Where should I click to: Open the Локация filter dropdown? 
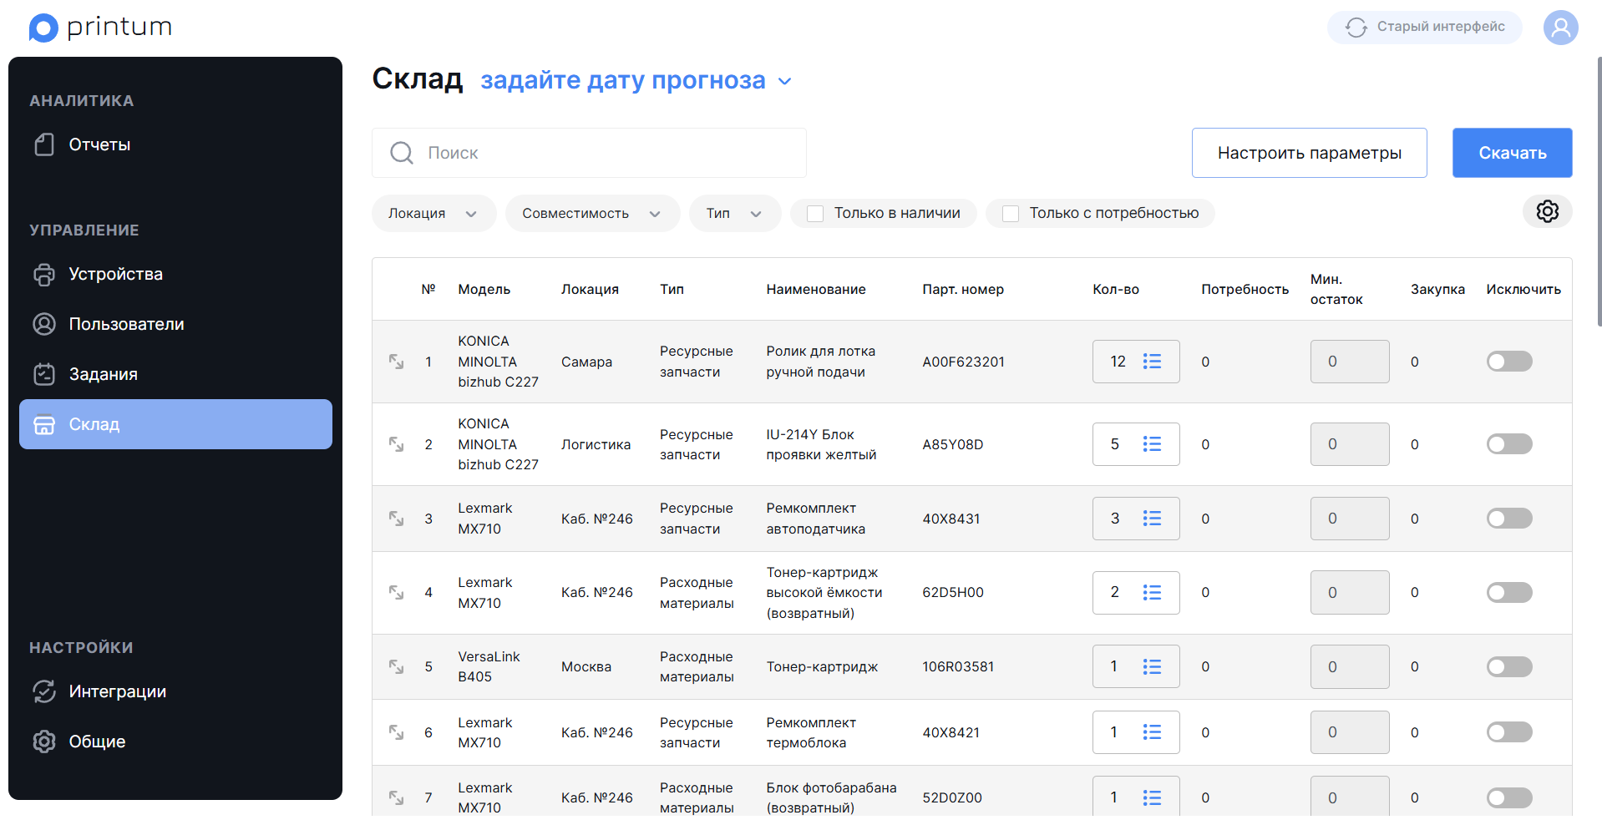click(x=433, y=213)
